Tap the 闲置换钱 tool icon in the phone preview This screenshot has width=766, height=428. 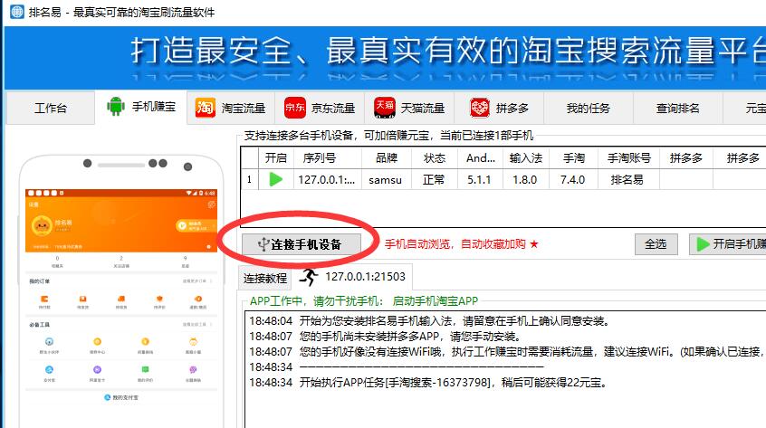(x=145, y=342)
